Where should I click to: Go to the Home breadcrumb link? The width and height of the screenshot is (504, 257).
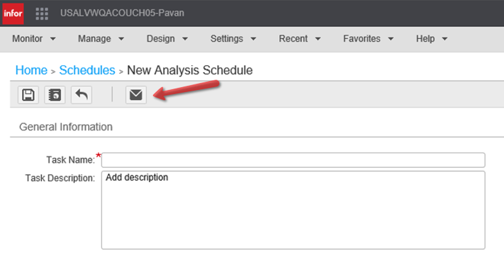[x=32, y=70]
